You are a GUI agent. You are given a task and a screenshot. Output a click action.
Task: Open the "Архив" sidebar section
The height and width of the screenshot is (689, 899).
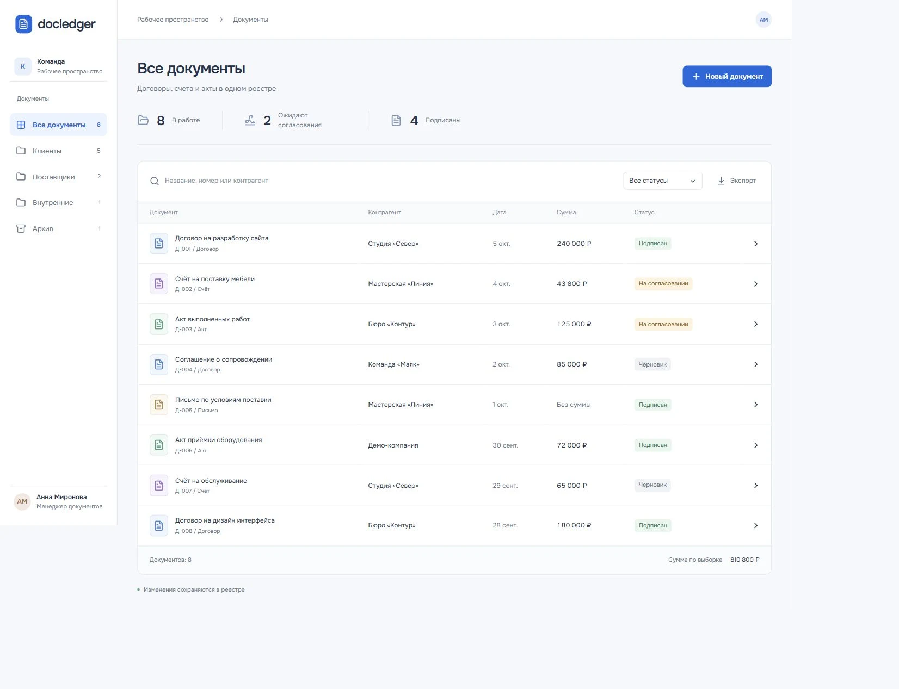click(x=58, y=228)
